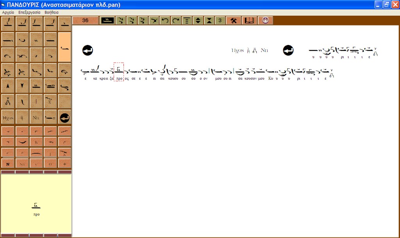The height and width of the screenshot is (238, 400).
Task: Click the plus sign palette button
Action: pos(65,163)
